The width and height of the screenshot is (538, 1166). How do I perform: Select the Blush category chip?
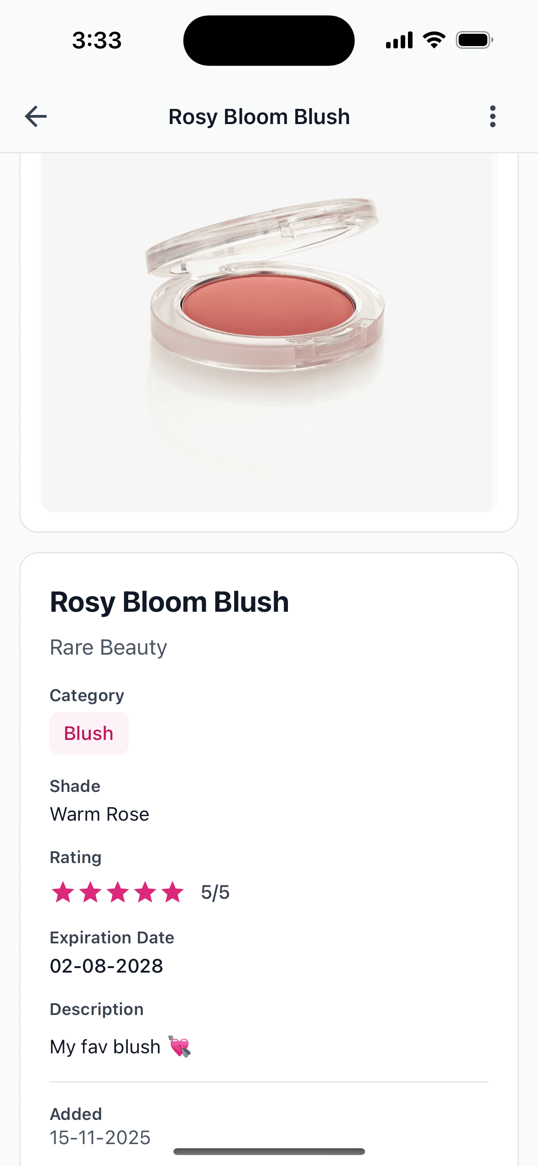(89, 733)
